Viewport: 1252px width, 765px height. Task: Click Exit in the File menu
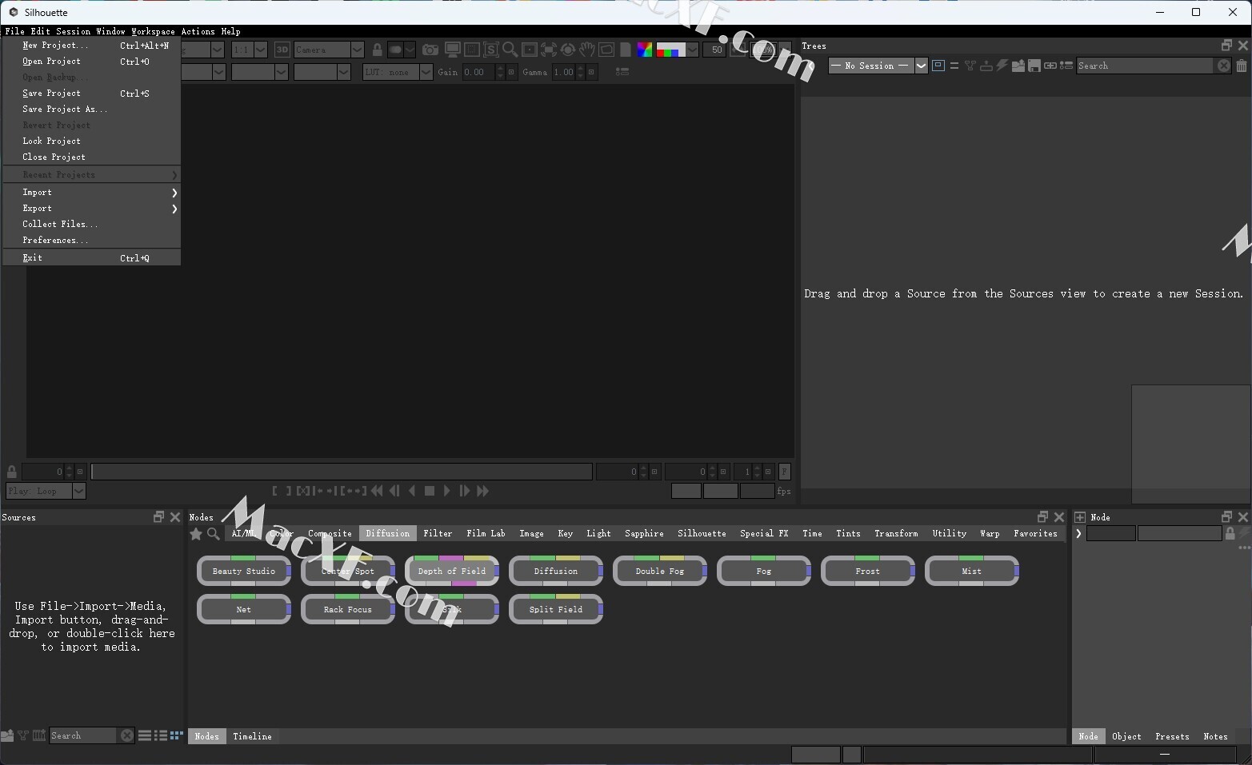tap(91, 258)
